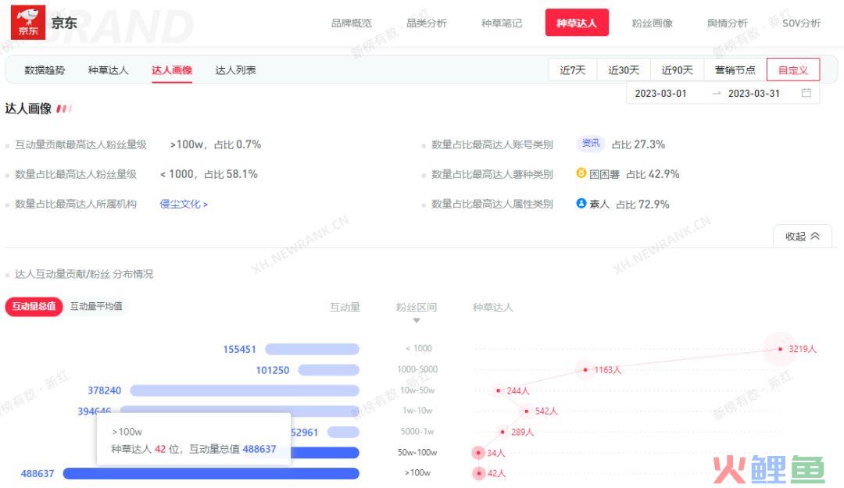
Task: Click the 488637 interaction bar
Action: pyautogui.click(x=211, y=473)
